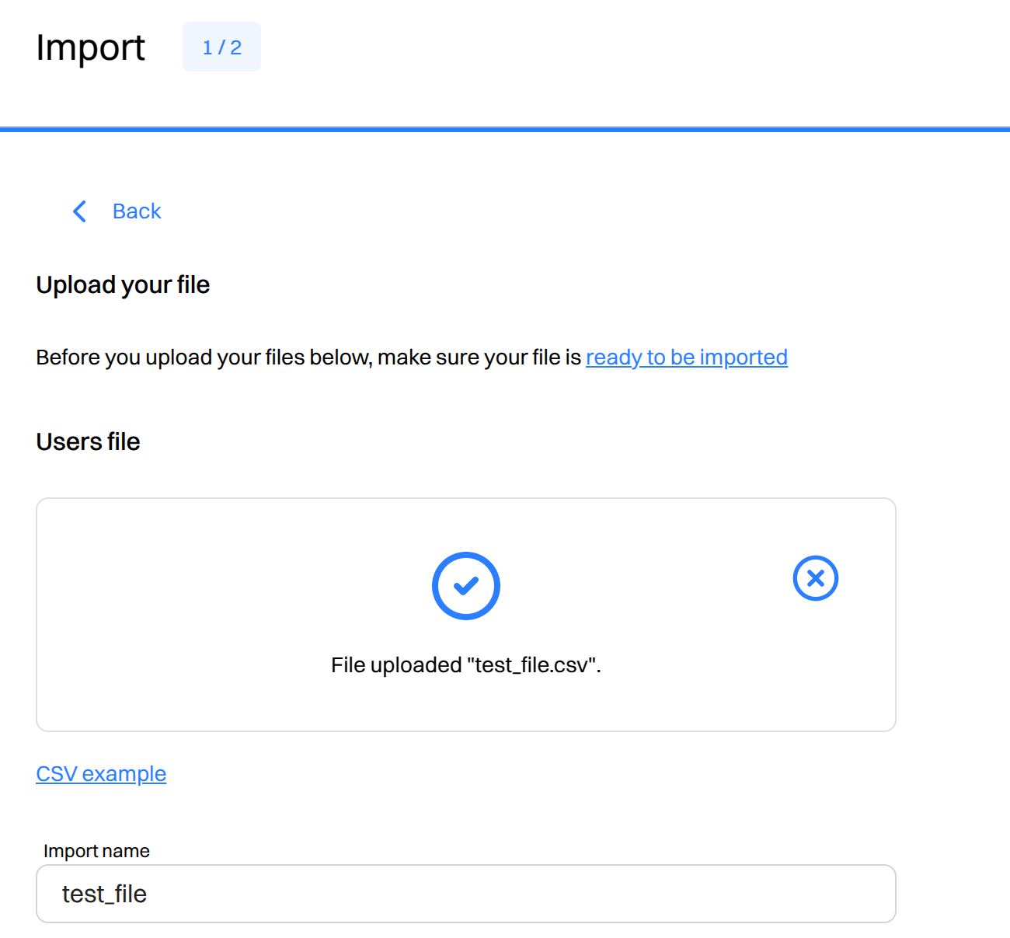This screenshot has height=938, width=1010.
Task: Open the CSV example link
Action: pyautogui.click(x=101, y=774)
